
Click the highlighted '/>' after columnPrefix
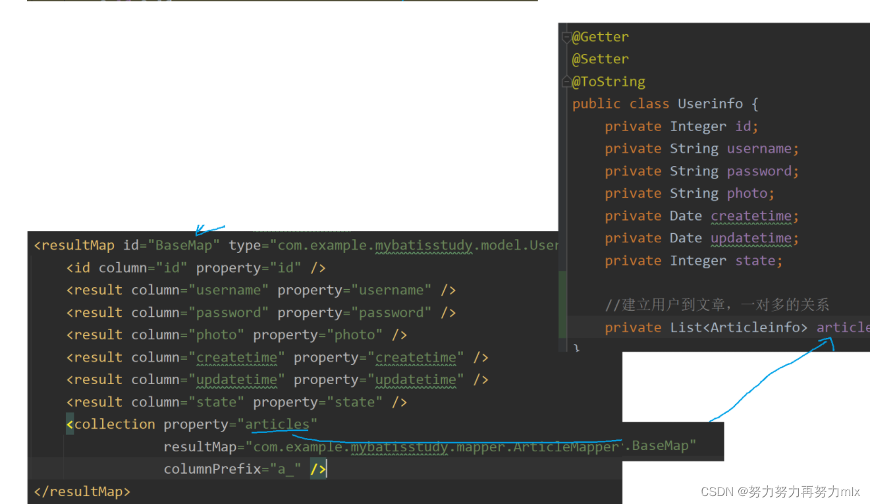pos(318,468)
